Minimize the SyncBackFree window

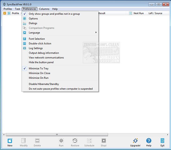click(x=151, y=4)
